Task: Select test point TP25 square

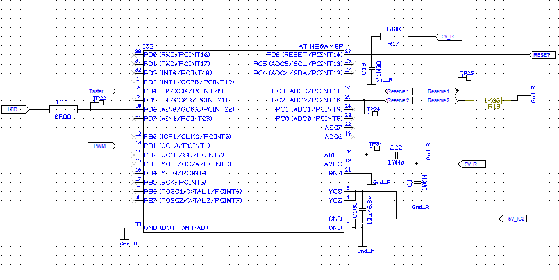Action: pyautogui.click(x=469, y=78)
